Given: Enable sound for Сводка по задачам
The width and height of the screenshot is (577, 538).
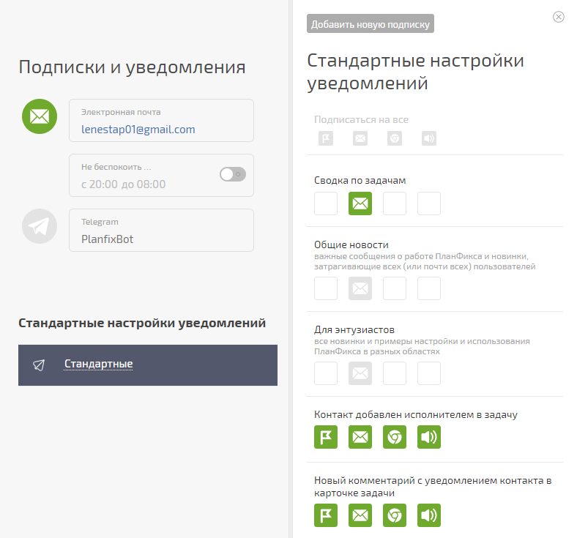Looking at the screenshot, I should 428,203.
